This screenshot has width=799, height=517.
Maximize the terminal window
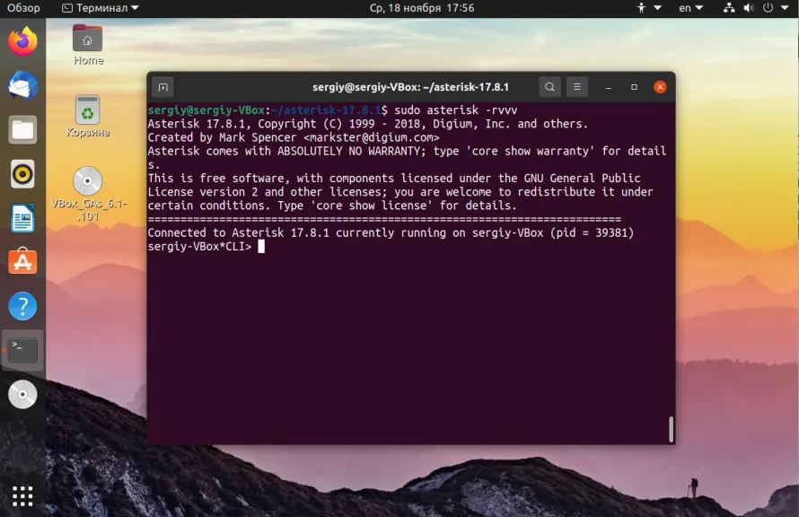click(634, 87)
